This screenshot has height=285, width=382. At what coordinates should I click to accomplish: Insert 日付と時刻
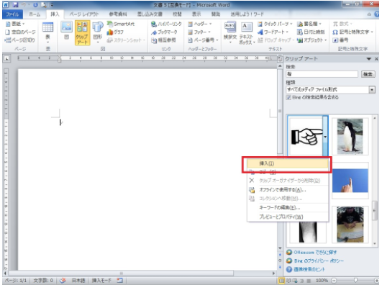tap(311, 32)
